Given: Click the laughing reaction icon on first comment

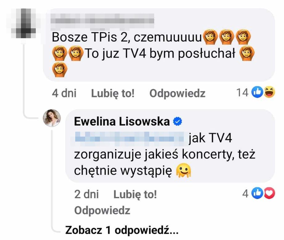Looking at the screenshot, I should [269, 92].
